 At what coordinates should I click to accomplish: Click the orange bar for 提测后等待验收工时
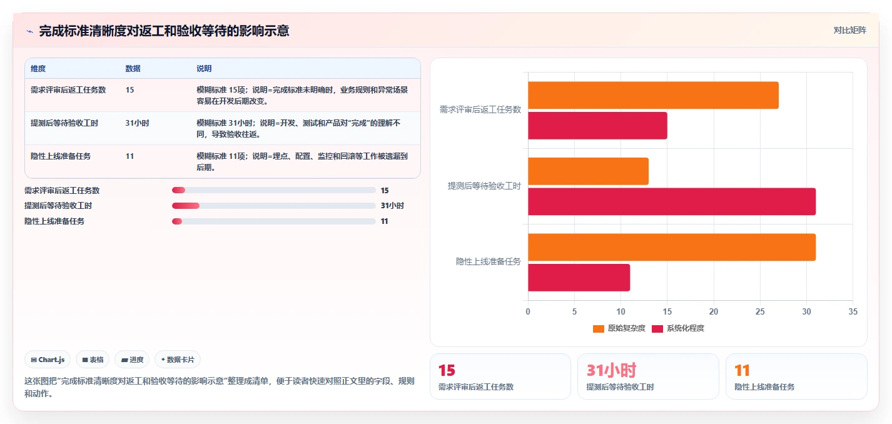point(588,171)
